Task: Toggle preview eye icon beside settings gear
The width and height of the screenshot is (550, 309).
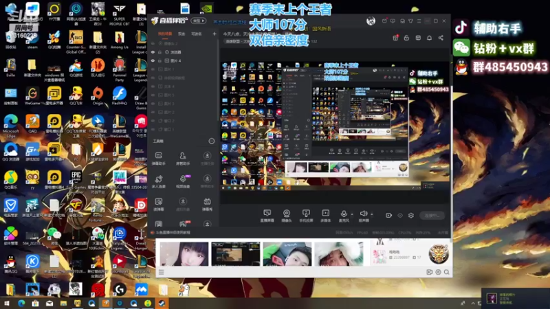Action: [400, 215]
